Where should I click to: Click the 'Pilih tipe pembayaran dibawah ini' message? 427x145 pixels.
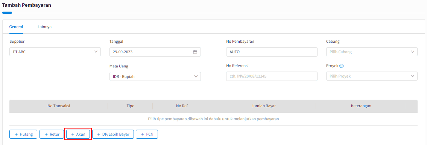point(214,119)
